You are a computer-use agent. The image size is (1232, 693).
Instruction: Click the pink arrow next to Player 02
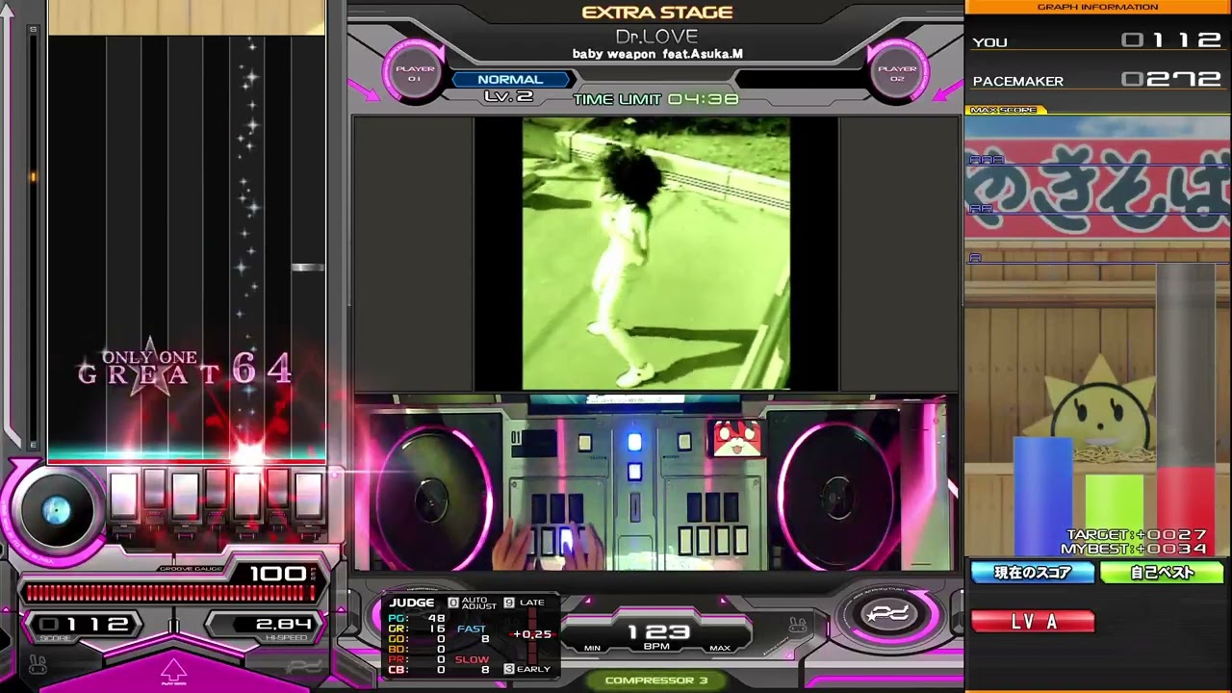(x=947, y=90)
